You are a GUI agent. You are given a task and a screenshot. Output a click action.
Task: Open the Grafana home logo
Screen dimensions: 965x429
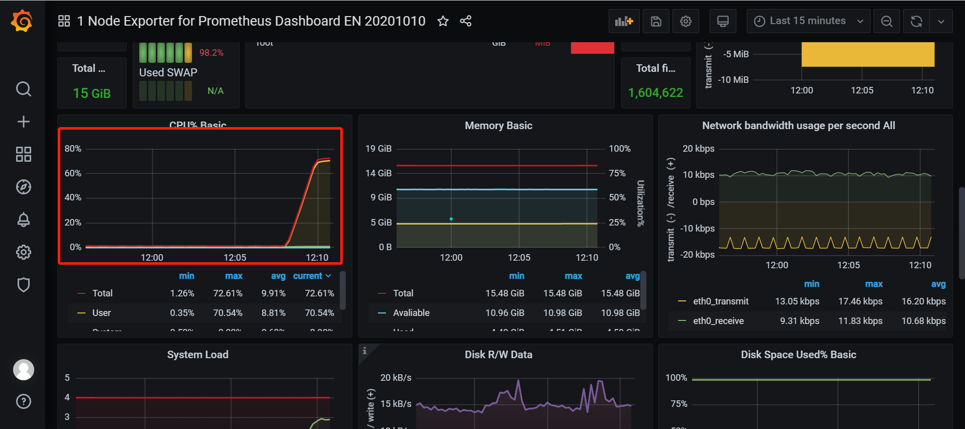pos(22,21)
